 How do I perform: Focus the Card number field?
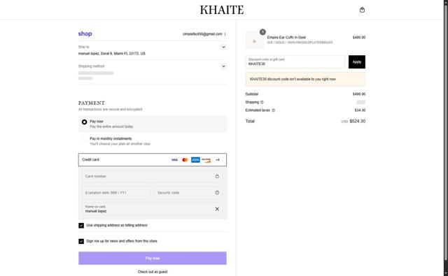(153, 177)
